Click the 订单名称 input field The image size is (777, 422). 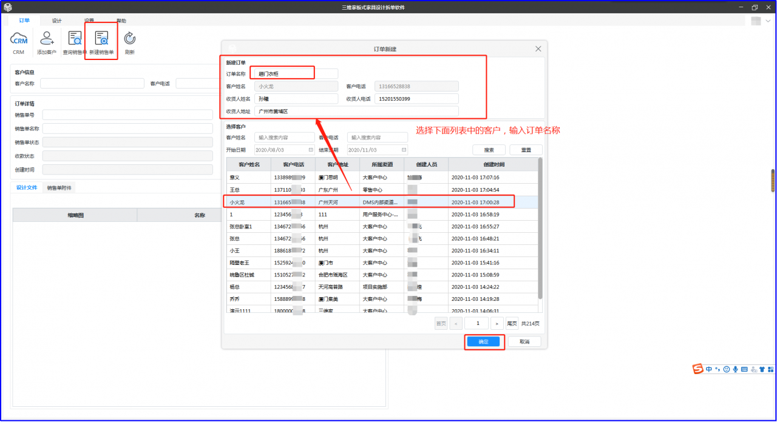[296, 73]
